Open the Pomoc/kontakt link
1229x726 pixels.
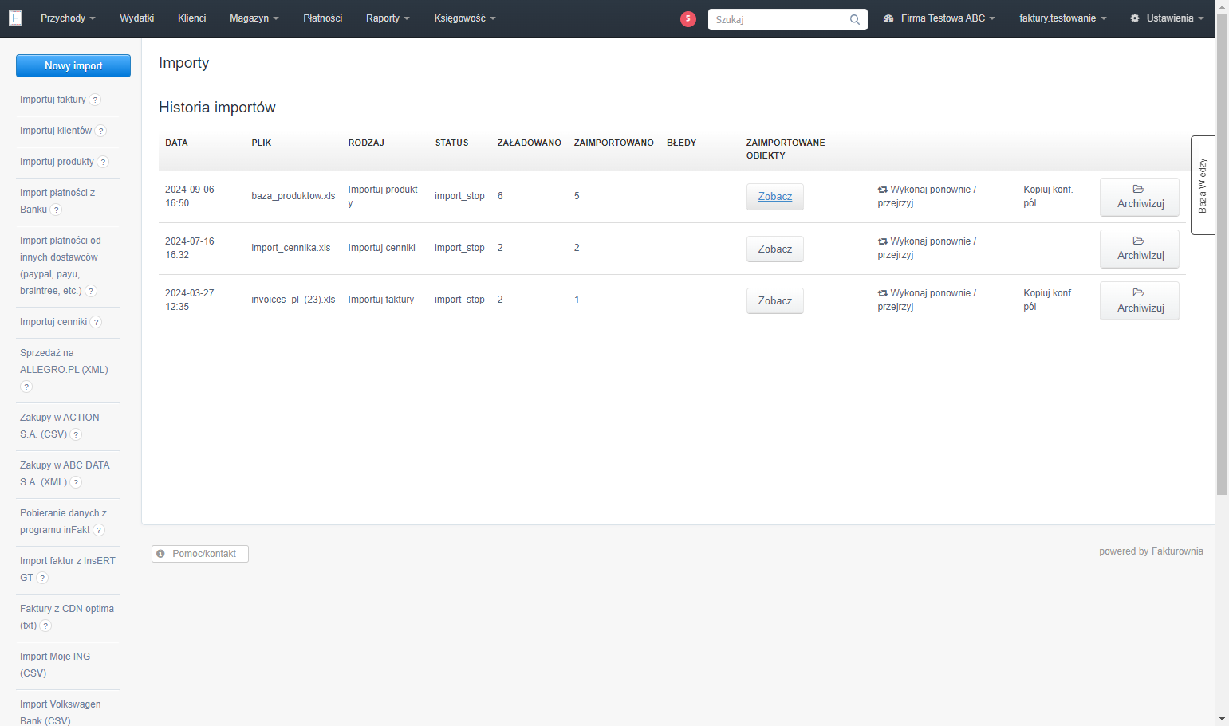pos(200,554)
